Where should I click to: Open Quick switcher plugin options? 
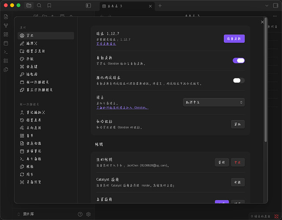click(46, 143)
